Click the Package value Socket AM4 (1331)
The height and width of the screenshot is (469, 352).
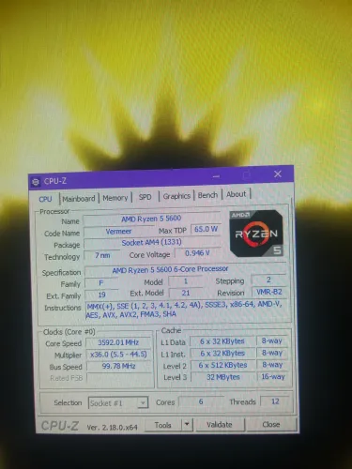(x=152, y=243)
